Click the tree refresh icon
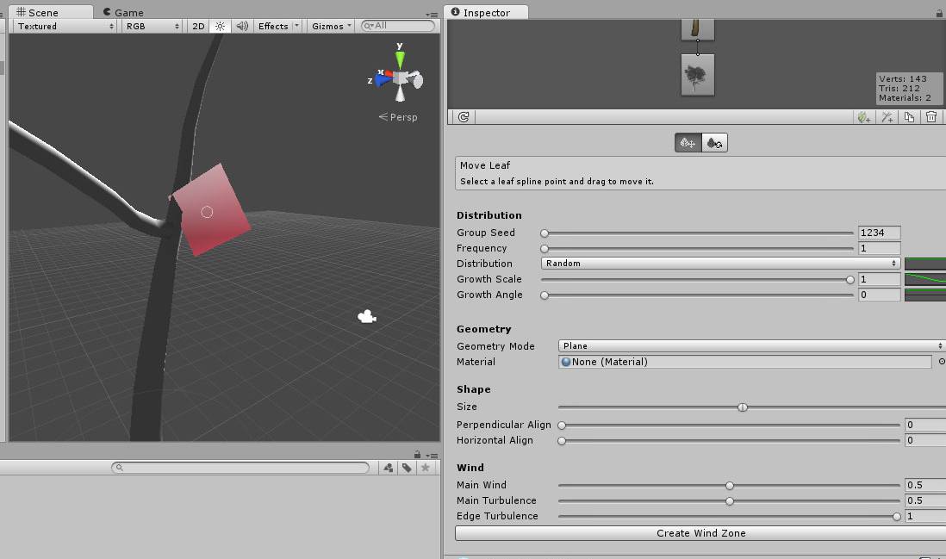This screenshot has width=946, height=559. coord(464,117)
